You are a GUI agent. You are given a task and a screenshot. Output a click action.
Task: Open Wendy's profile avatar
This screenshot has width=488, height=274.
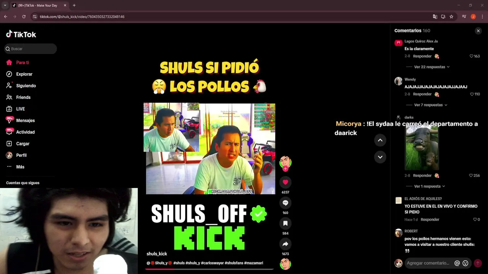[398, 81]
